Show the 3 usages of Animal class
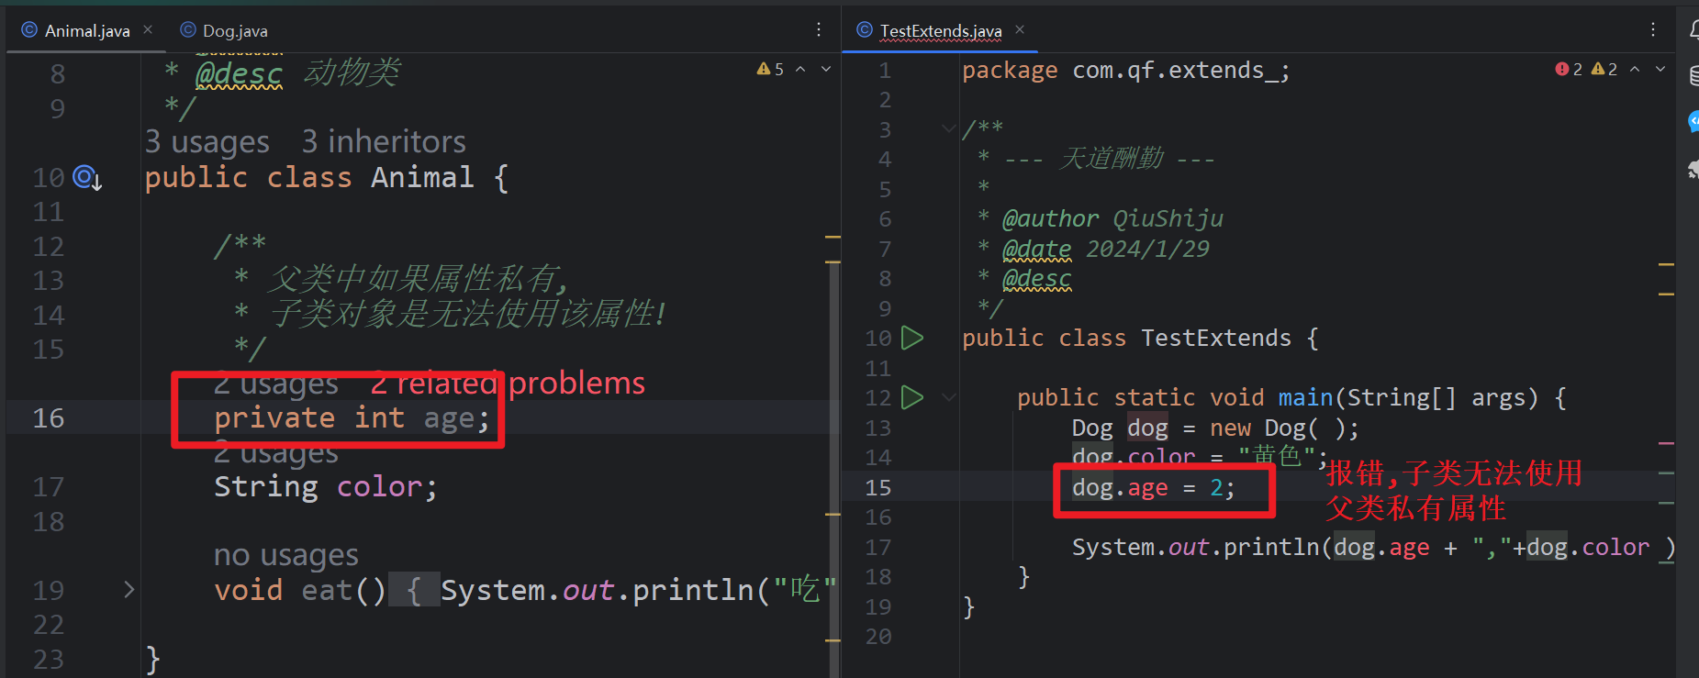Viewport: 1699px width, 678px height. pos(207,142)
